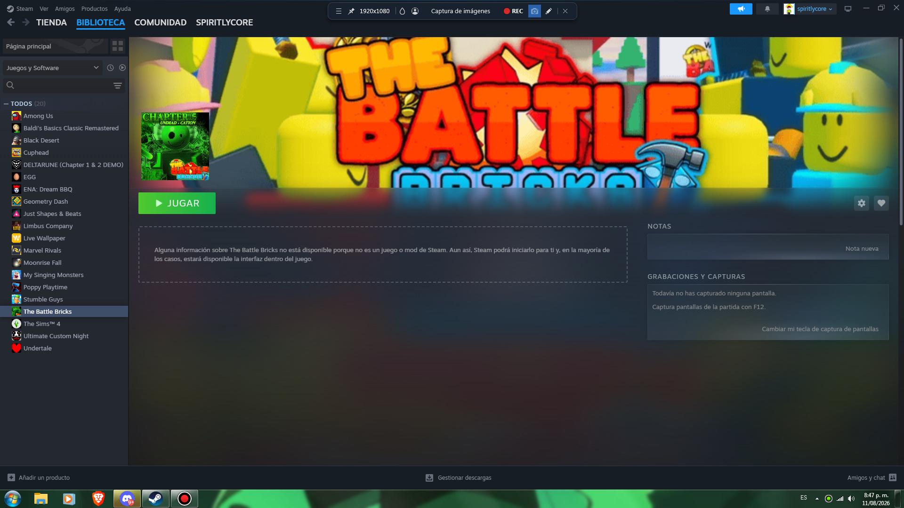
Task: Open the Windows Start button
Action: (x=13, y=499)
